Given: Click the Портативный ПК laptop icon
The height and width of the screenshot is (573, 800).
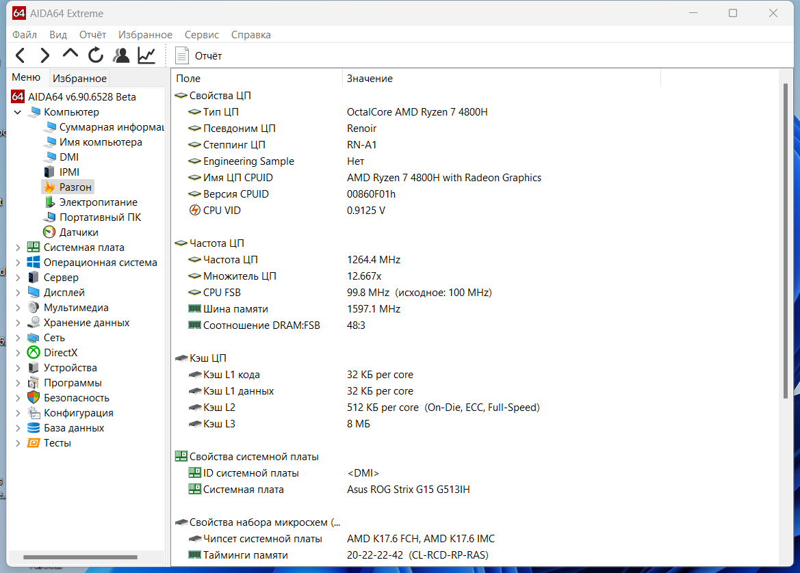Looking at the screenshot, I should (x=49, y=217).
